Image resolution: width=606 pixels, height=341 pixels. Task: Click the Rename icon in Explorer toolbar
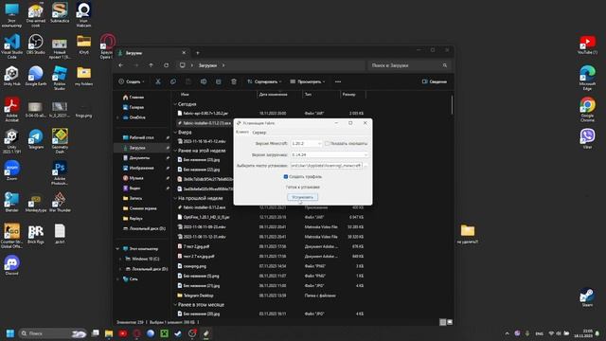(x=204, y=81)
